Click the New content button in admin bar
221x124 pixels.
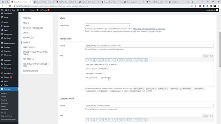(x=31, y=10)
